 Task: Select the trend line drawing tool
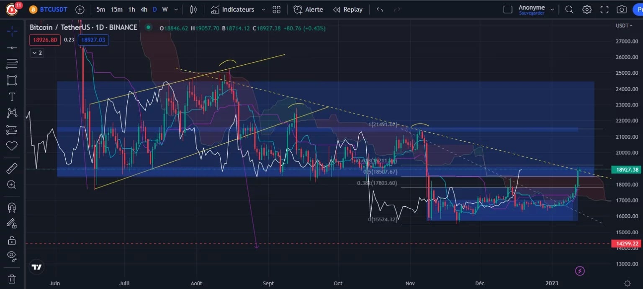(12, 47)
